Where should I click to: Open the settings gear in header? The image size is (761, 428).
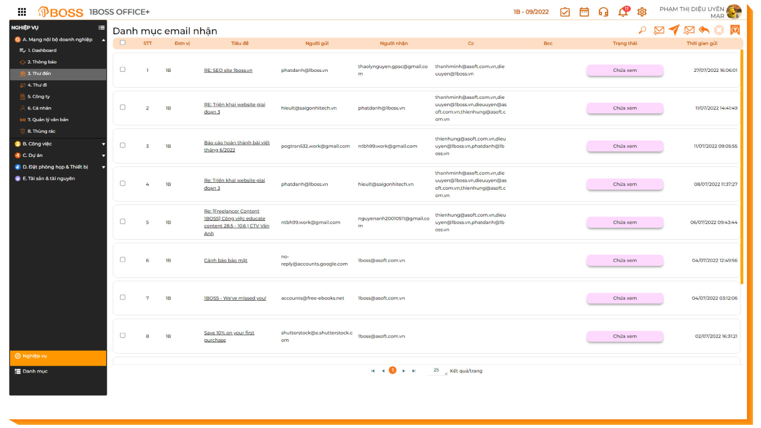point(642,12)
